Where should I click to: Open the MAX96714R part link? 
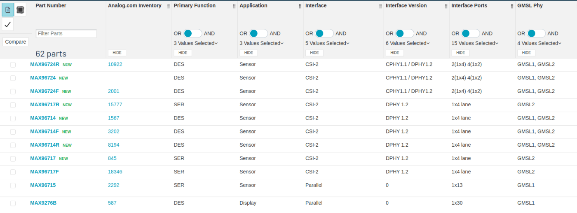[x=45, y=145]
